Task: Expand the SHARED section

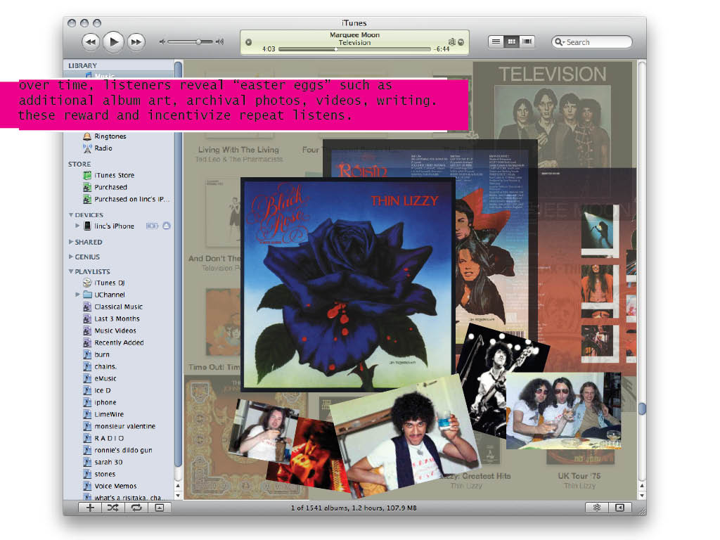Action: [71, 242]
